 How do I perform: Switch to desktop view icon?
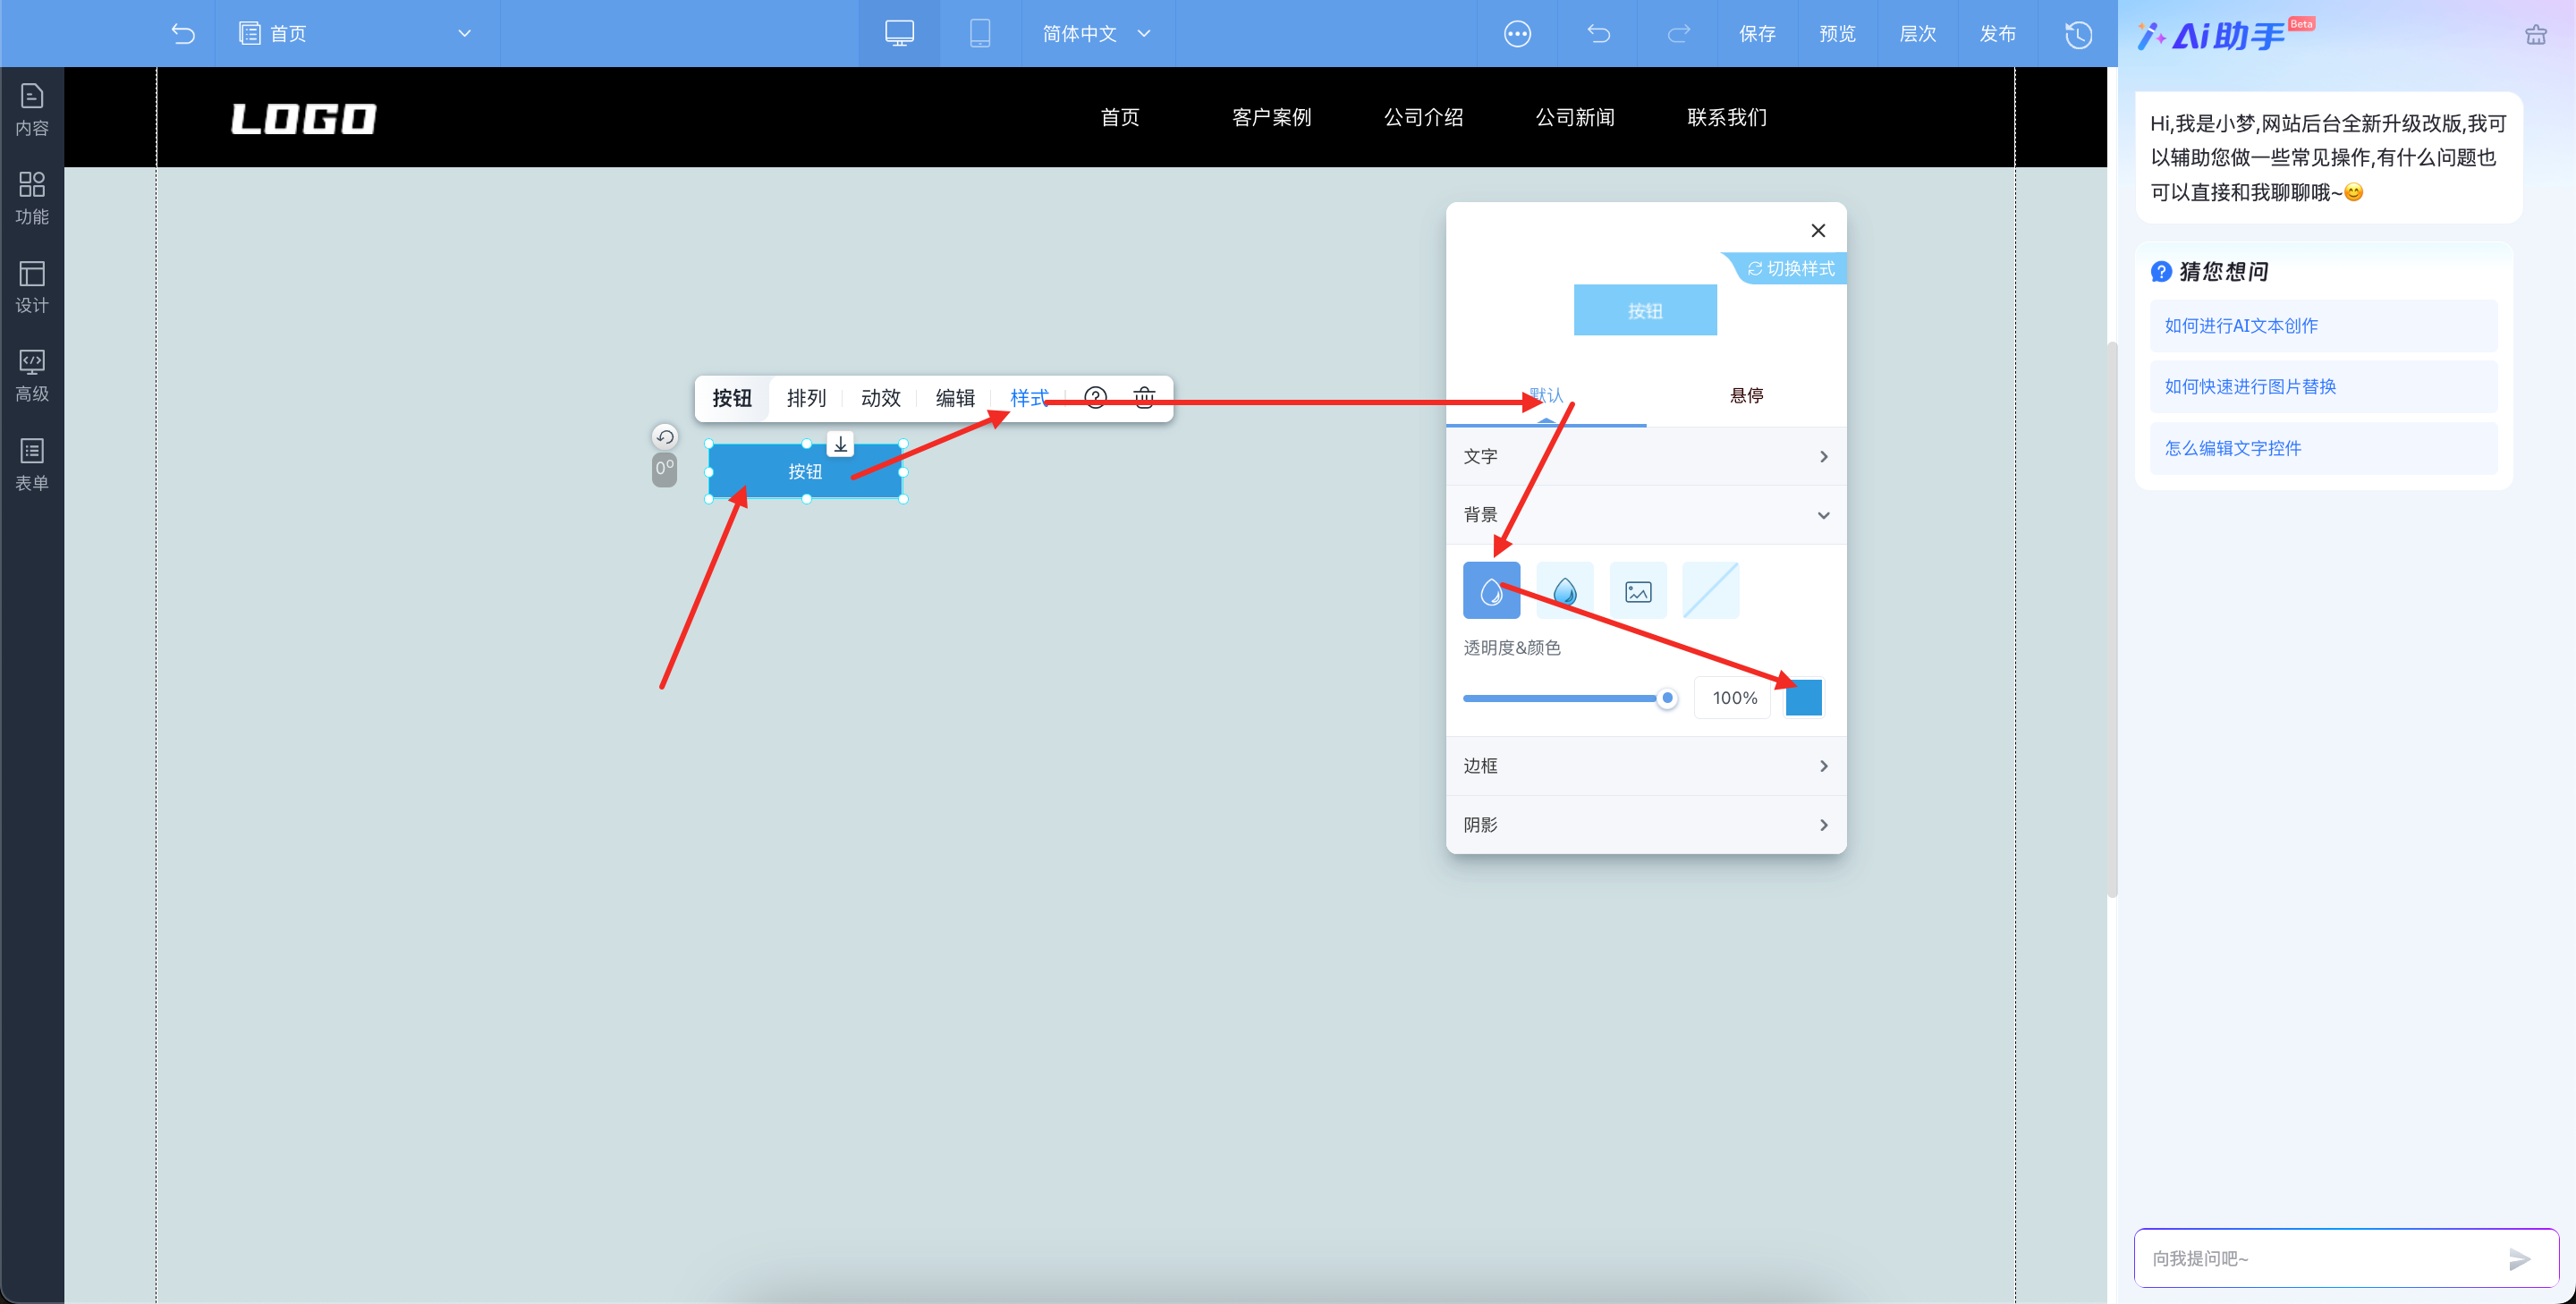pyautogui.click(x=899, y=33)
